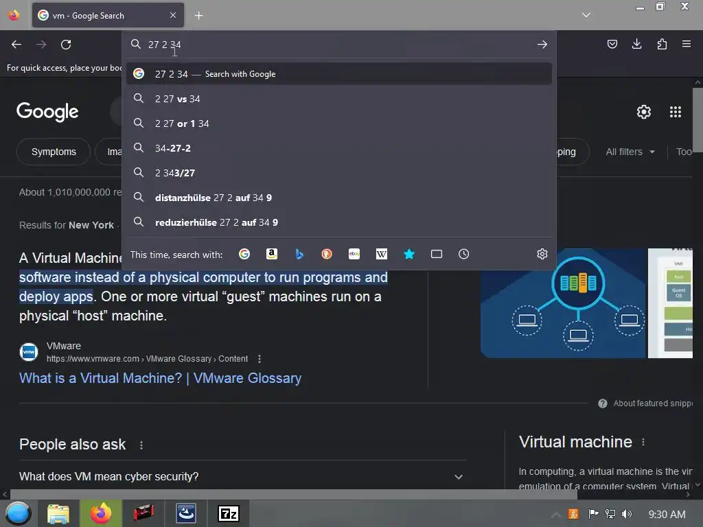Search this time with Google
This screenshot has width=703, height=527.
click(x=244, y=254)
